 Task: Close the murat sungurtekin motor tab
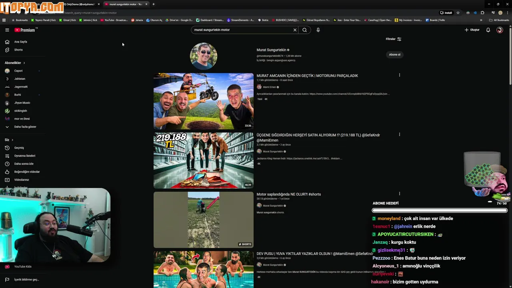pyautogui.click(x=146, y=4)
